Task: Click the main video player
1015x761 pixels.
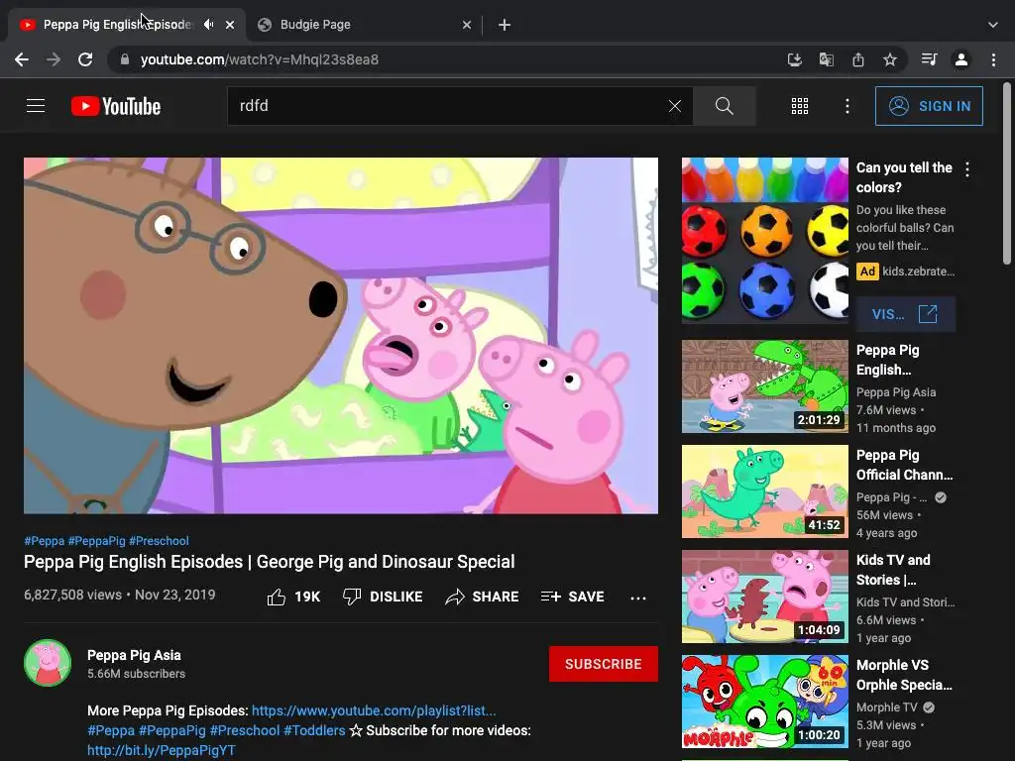Action: 341,336
